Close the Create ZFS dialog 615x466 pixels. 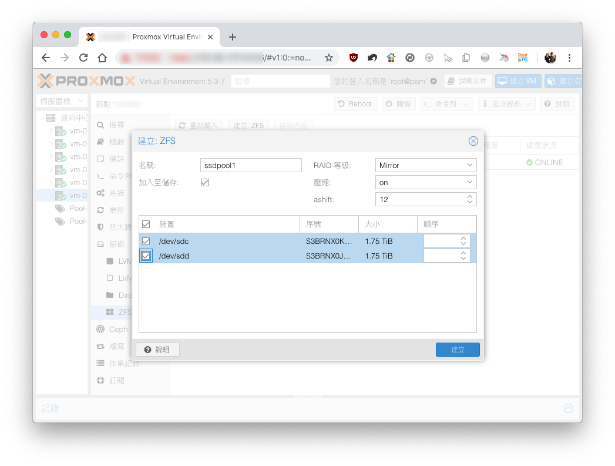click(x=473, y=141)
